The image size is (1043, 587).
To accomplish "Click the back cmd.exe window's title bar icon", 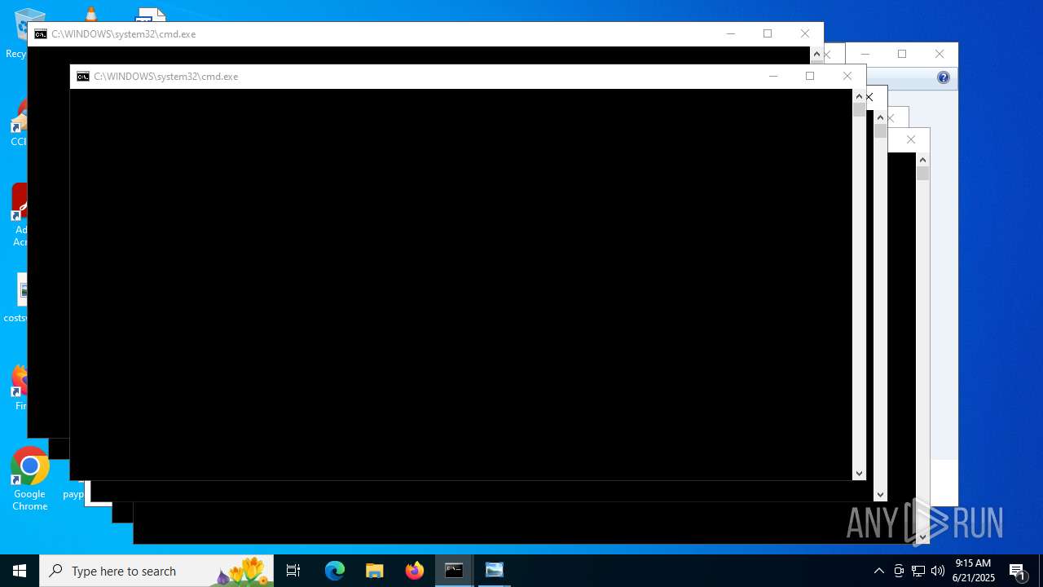I will [x=41, y=34].
